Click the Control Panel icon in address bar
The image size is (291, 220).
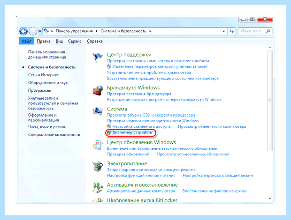[46, 31]
